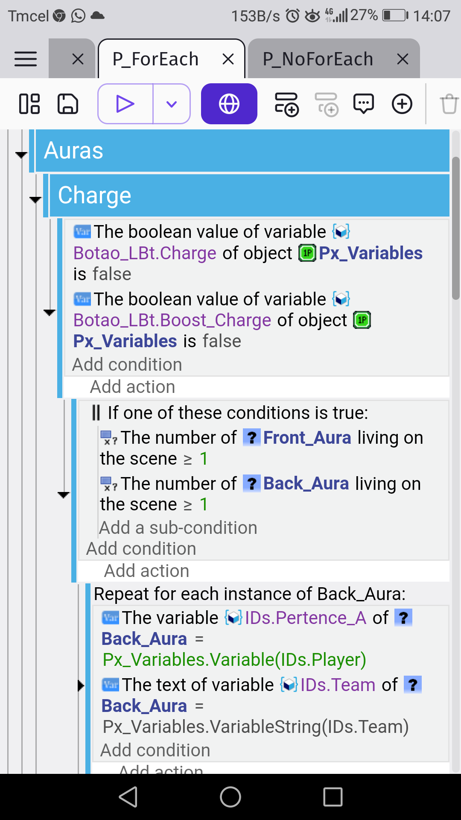Select the P_ForEach tab
The height and width of the screenshot is (820, 461).
coord(156,59)
